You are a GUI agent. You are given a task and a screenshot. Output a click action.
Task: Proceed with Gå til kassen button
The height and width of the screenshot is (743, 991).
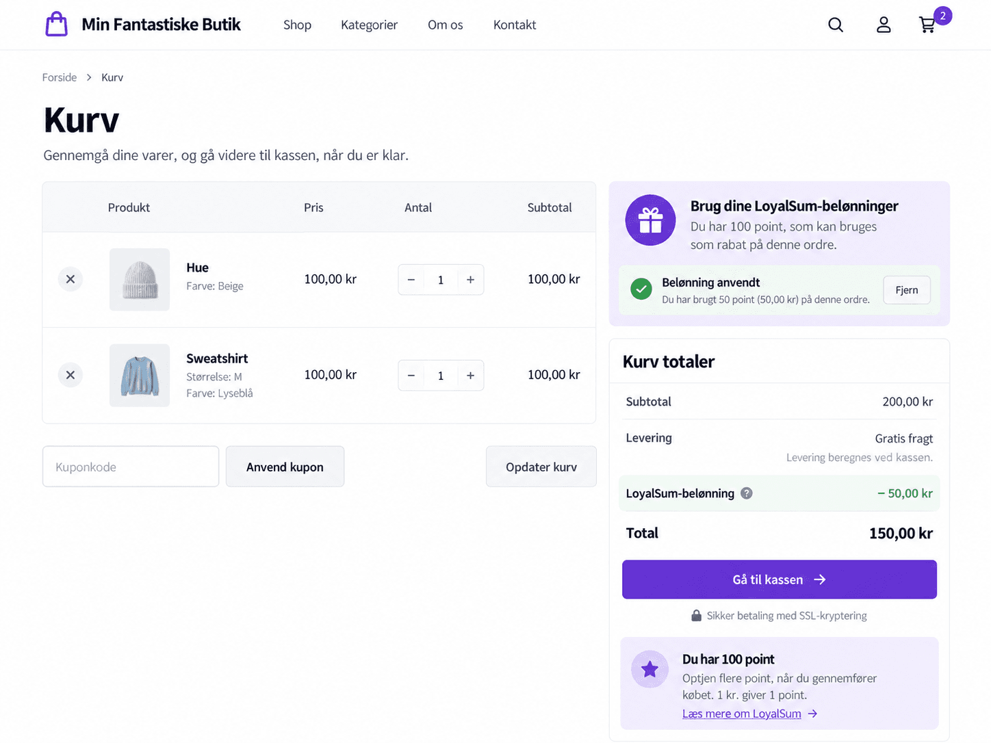click(780, 579)
